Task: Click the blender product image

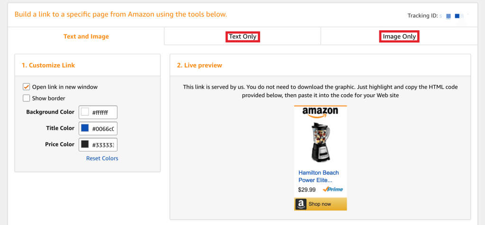Action: point(320,142)
